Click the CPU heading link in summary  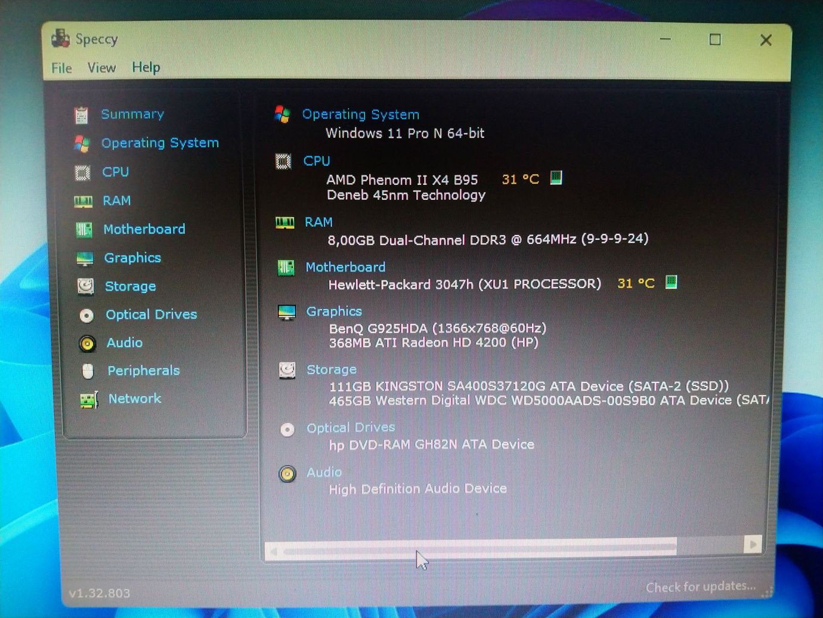(317, 161)
